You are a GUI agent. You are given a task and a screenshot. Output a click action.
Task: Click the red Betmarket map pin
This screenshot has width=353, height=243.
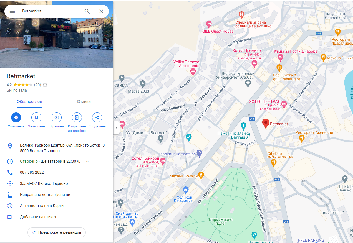pos(266,123)
